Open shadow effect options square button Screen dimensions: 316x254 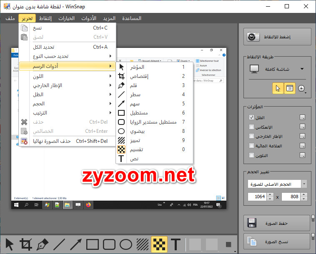coord(302,117)
